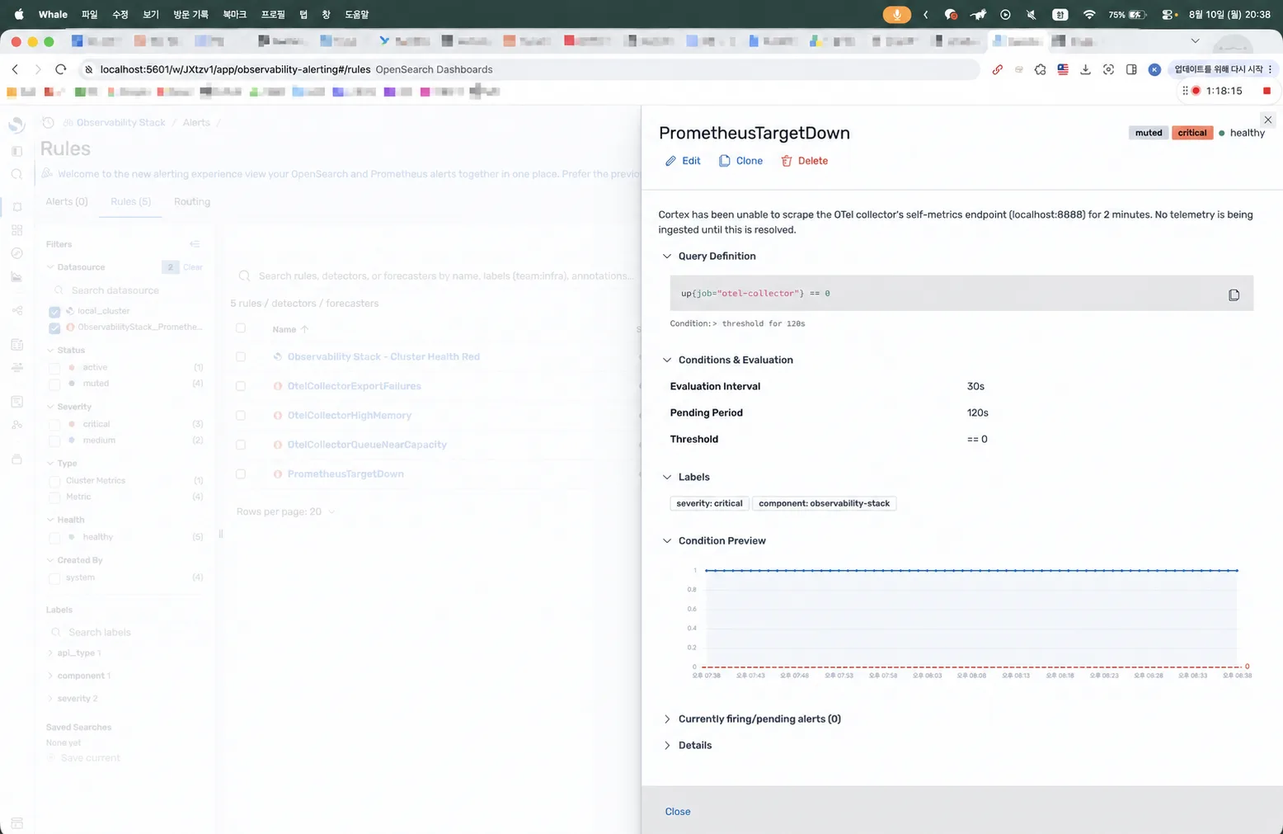Image resolution: width=1283 pixels, height=834 pixels.
Task: Click the red link extension icon
Action: click(x=997, y=69)
